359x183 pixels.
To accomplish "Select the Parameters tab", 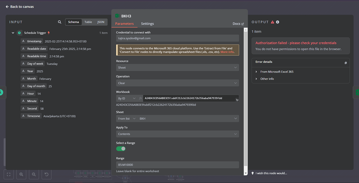I will [124, 24].
